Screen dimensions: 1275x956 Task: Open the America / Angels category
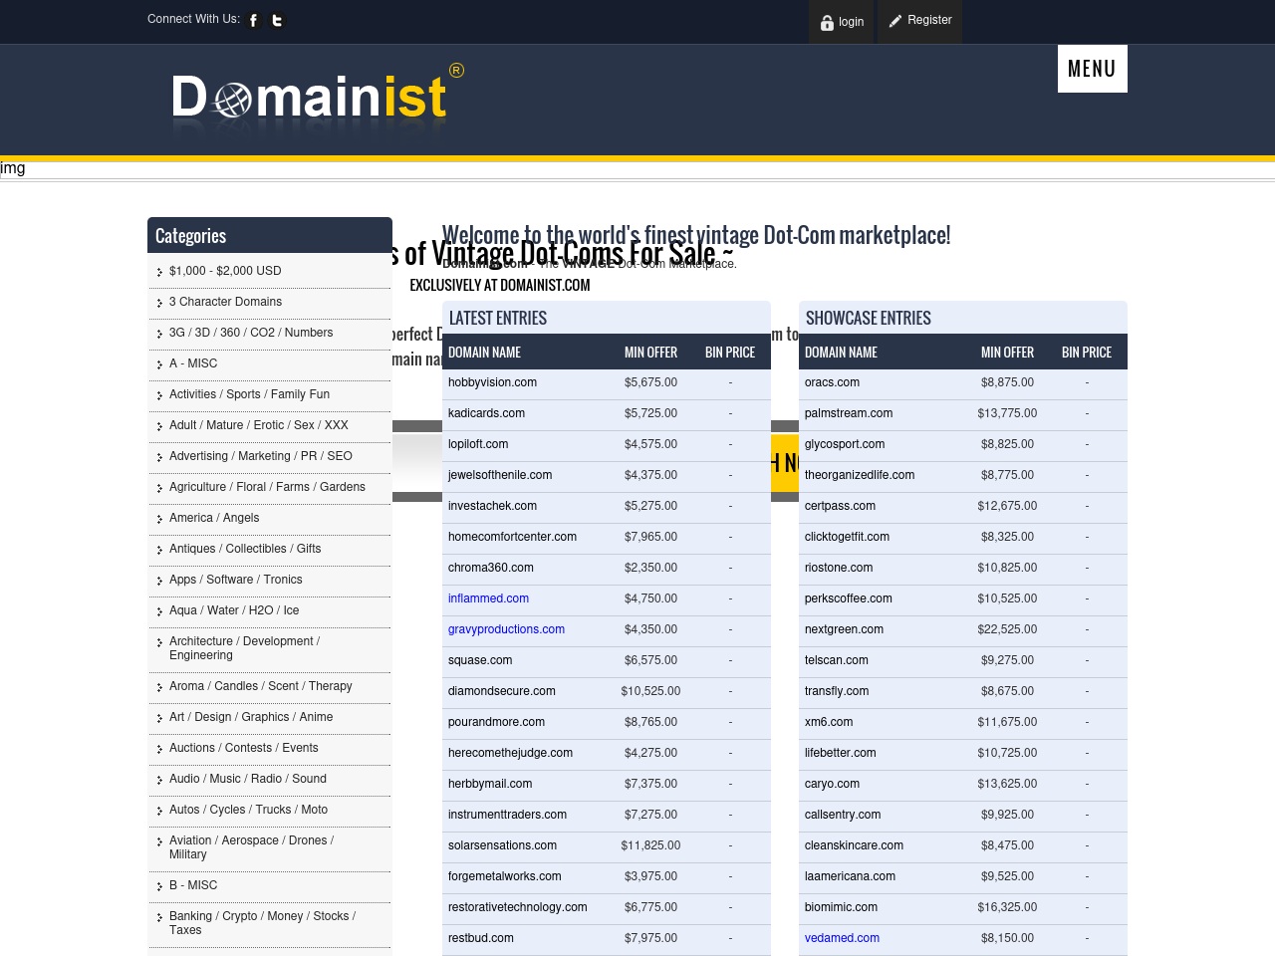point(214,518)
